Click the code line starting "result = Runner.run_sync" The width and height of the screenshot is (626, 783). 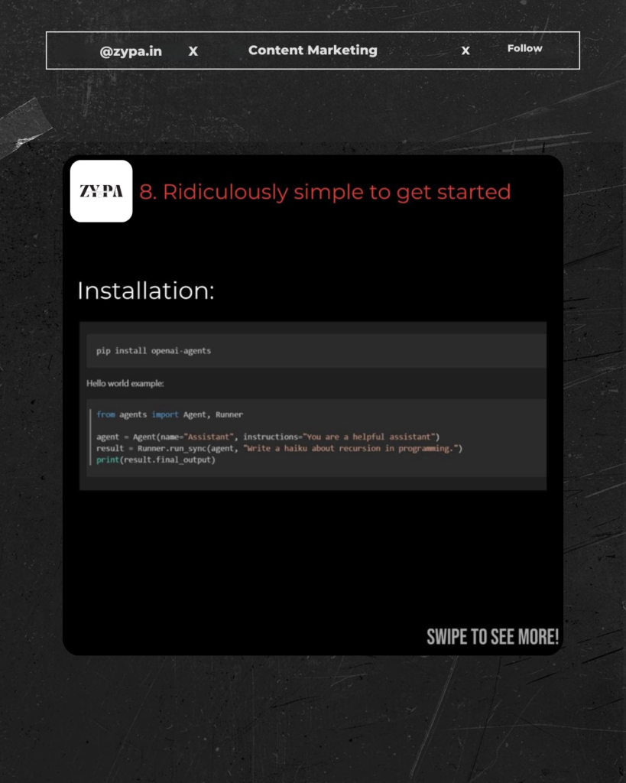point(280,448)
